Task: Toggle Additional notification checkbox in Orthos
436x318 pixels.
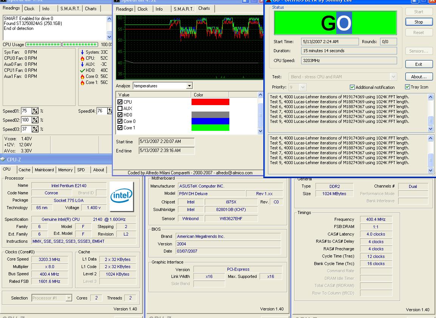Action: [x=352, y=87]
